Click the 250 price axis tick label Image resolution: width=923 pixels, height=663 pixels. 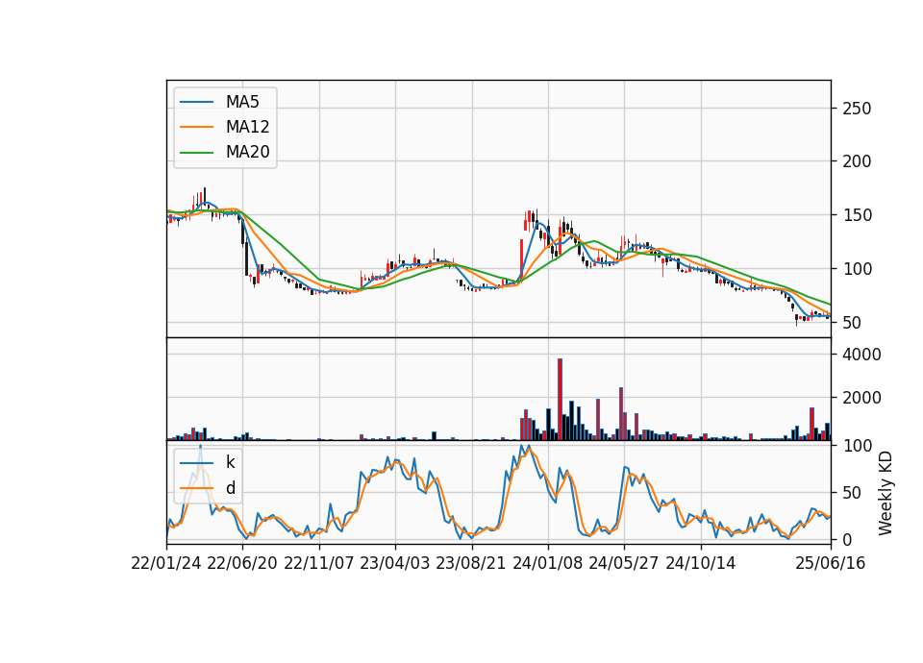click(857, 109)
